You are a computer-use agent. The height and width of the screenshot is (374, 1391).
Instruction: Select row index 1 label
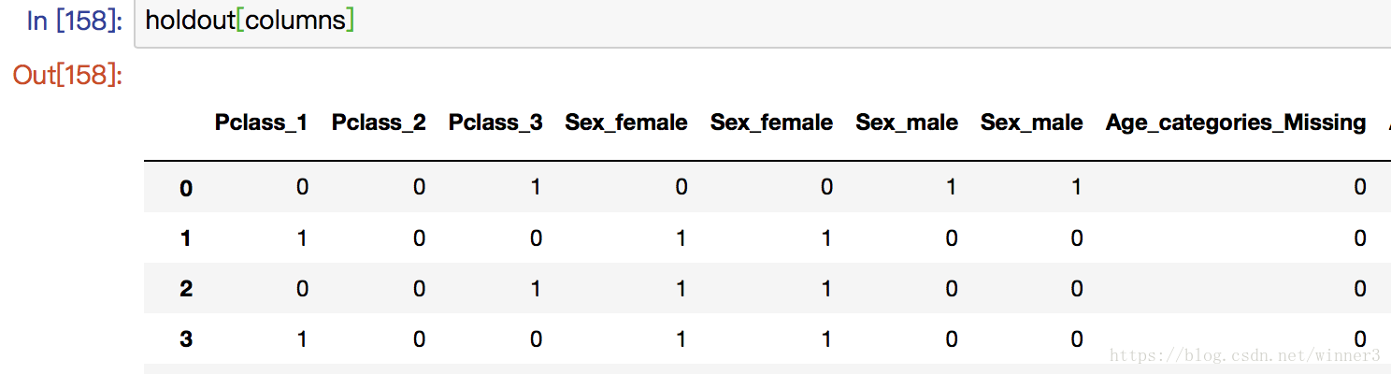point(186,238)
